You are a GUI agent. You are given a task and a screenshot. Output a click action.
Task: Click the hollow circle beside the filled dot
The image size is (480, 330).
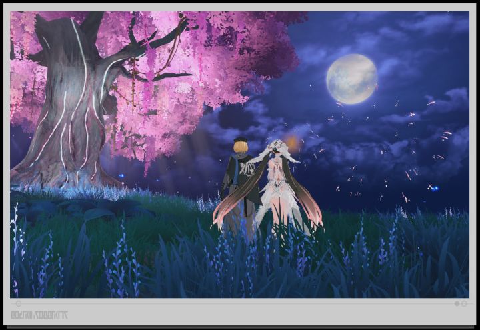[x=464, y=303]
